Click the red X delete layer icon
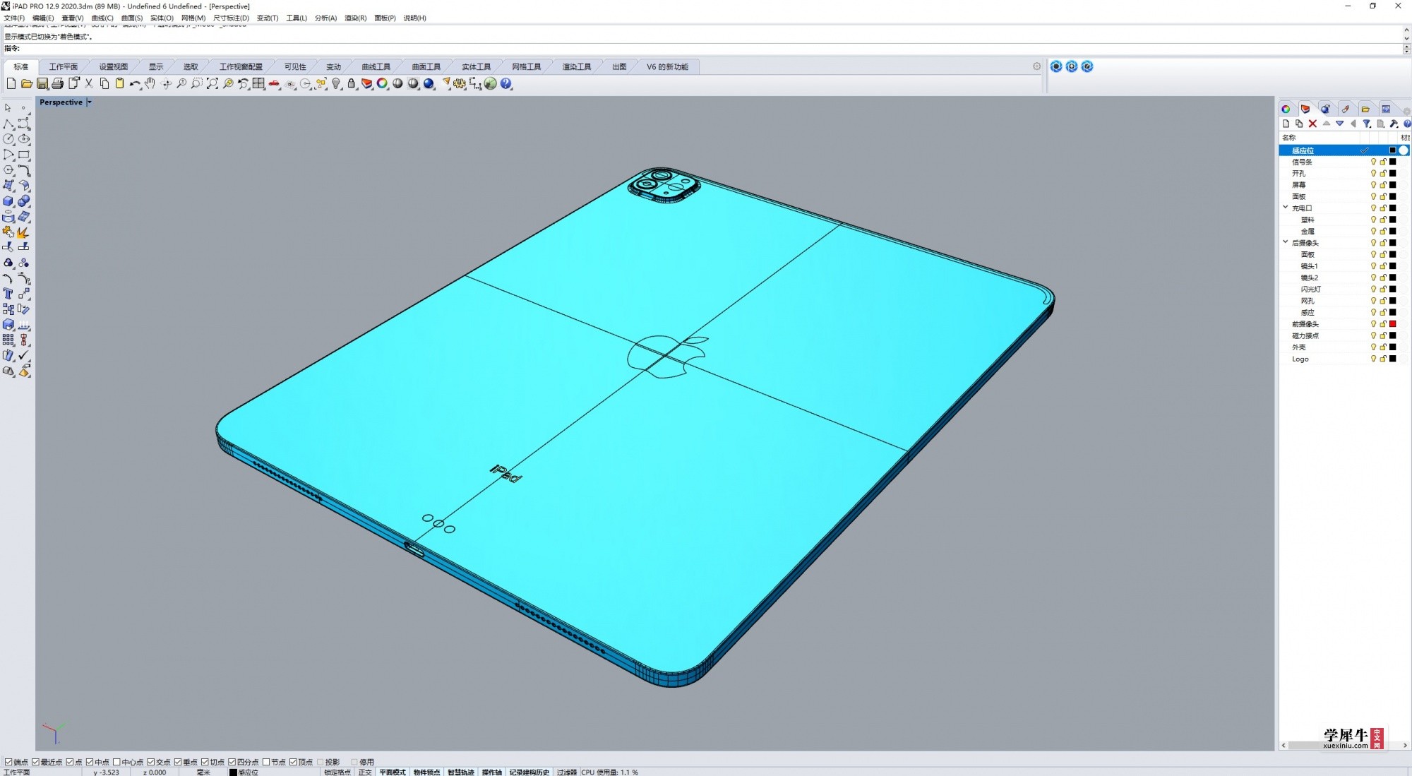The width and height of the screenshot is (1412, 776). click(1312, 124)
